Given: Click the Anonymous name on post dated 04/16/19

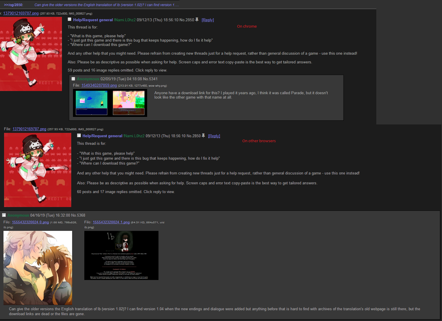Looking at the screenshot, I should pyautogui.click(x=18, y=215).
